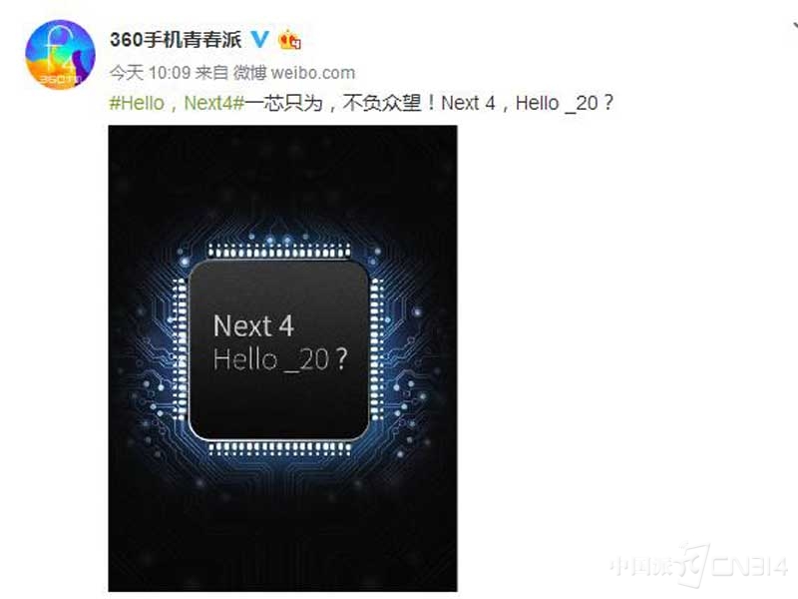
Task: Open the #Hello，Next4# hashtag topic
Action: 178,103
